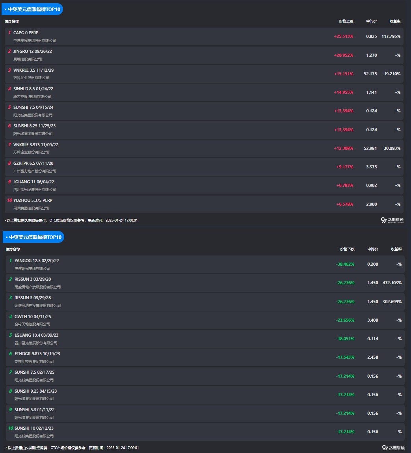Click mid price 2.900
The height and width of the screenshot is (453, 411).
[x=372, y=204]
